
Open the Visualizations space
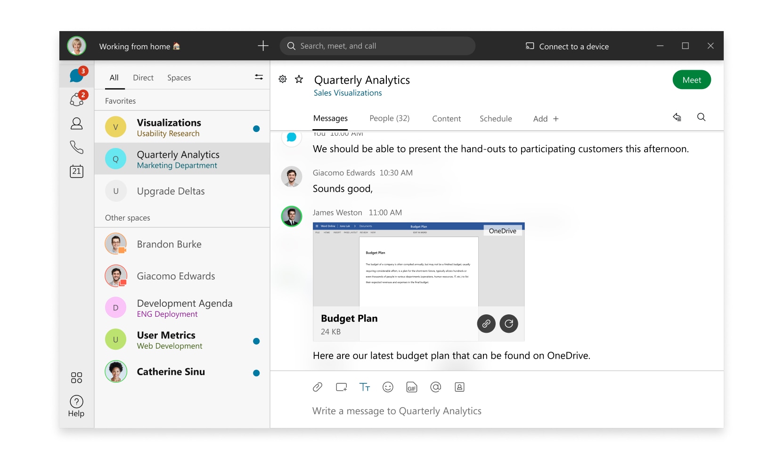tap(182, 127)
